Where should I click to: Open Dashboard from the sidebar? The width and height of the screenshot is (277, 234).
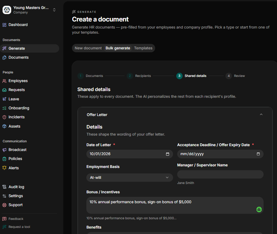pyautogui.click(x=29, y=25)
